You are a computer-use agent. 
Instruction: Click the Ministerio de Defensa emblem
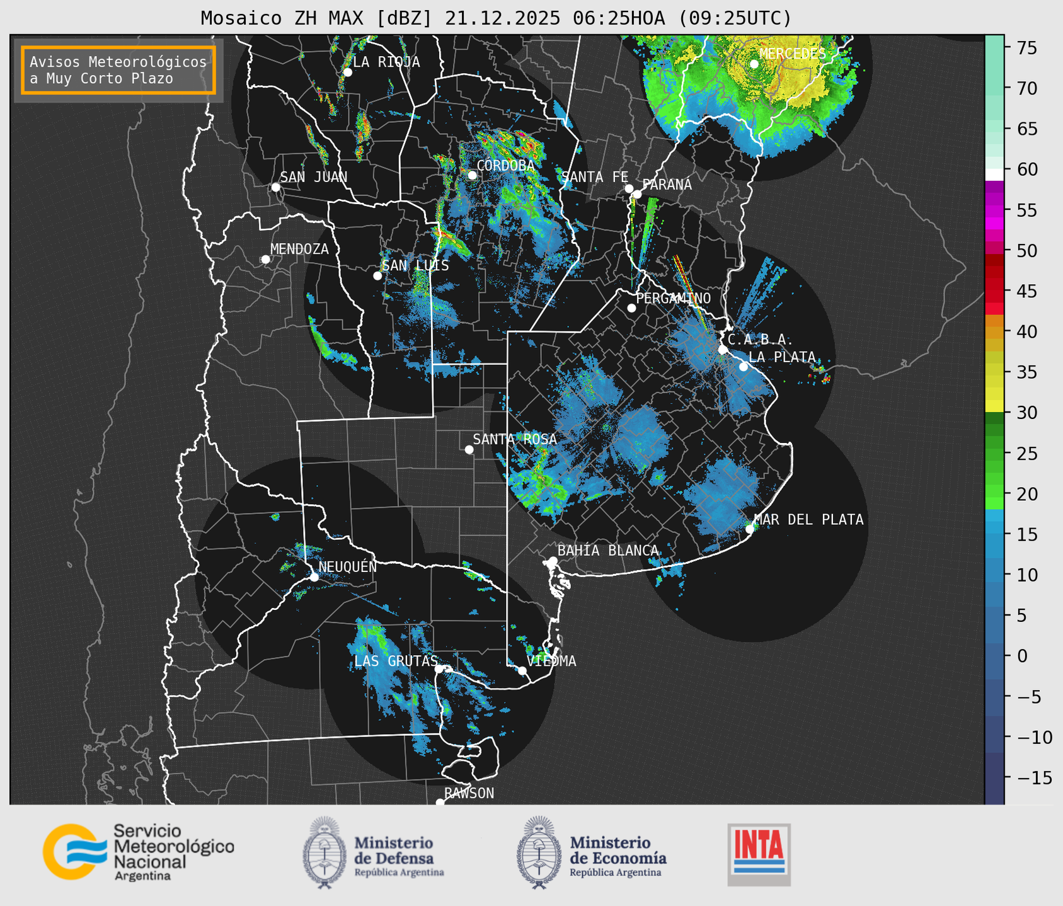(x=325, y=852)
